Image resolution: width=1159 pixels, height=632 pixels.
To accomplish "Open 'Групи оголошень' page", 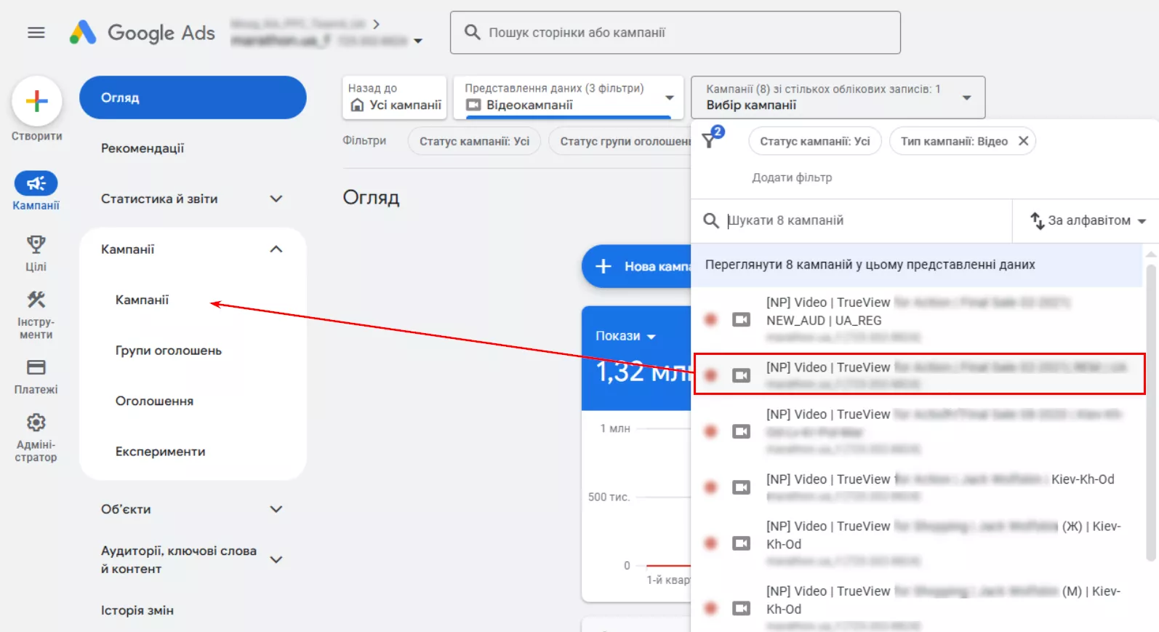I will (169, 351).
